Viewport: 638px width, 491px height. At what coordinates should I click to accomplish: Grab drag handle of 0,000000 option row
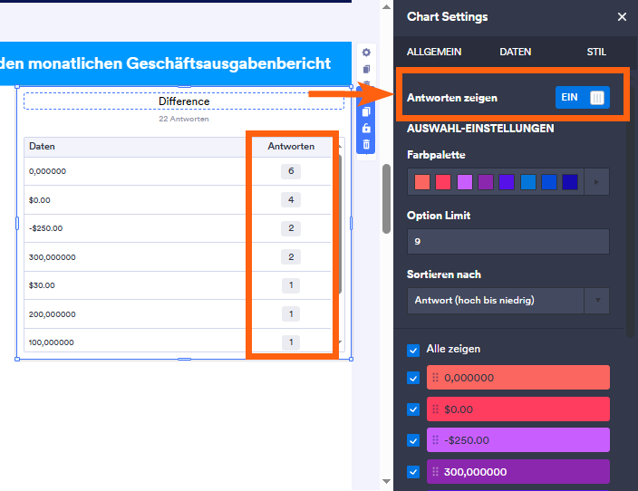(x=435, y=378)
